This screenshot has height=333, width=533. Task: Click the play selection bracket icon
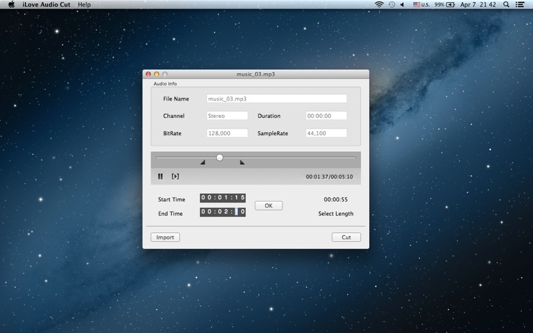coord(175,176)
